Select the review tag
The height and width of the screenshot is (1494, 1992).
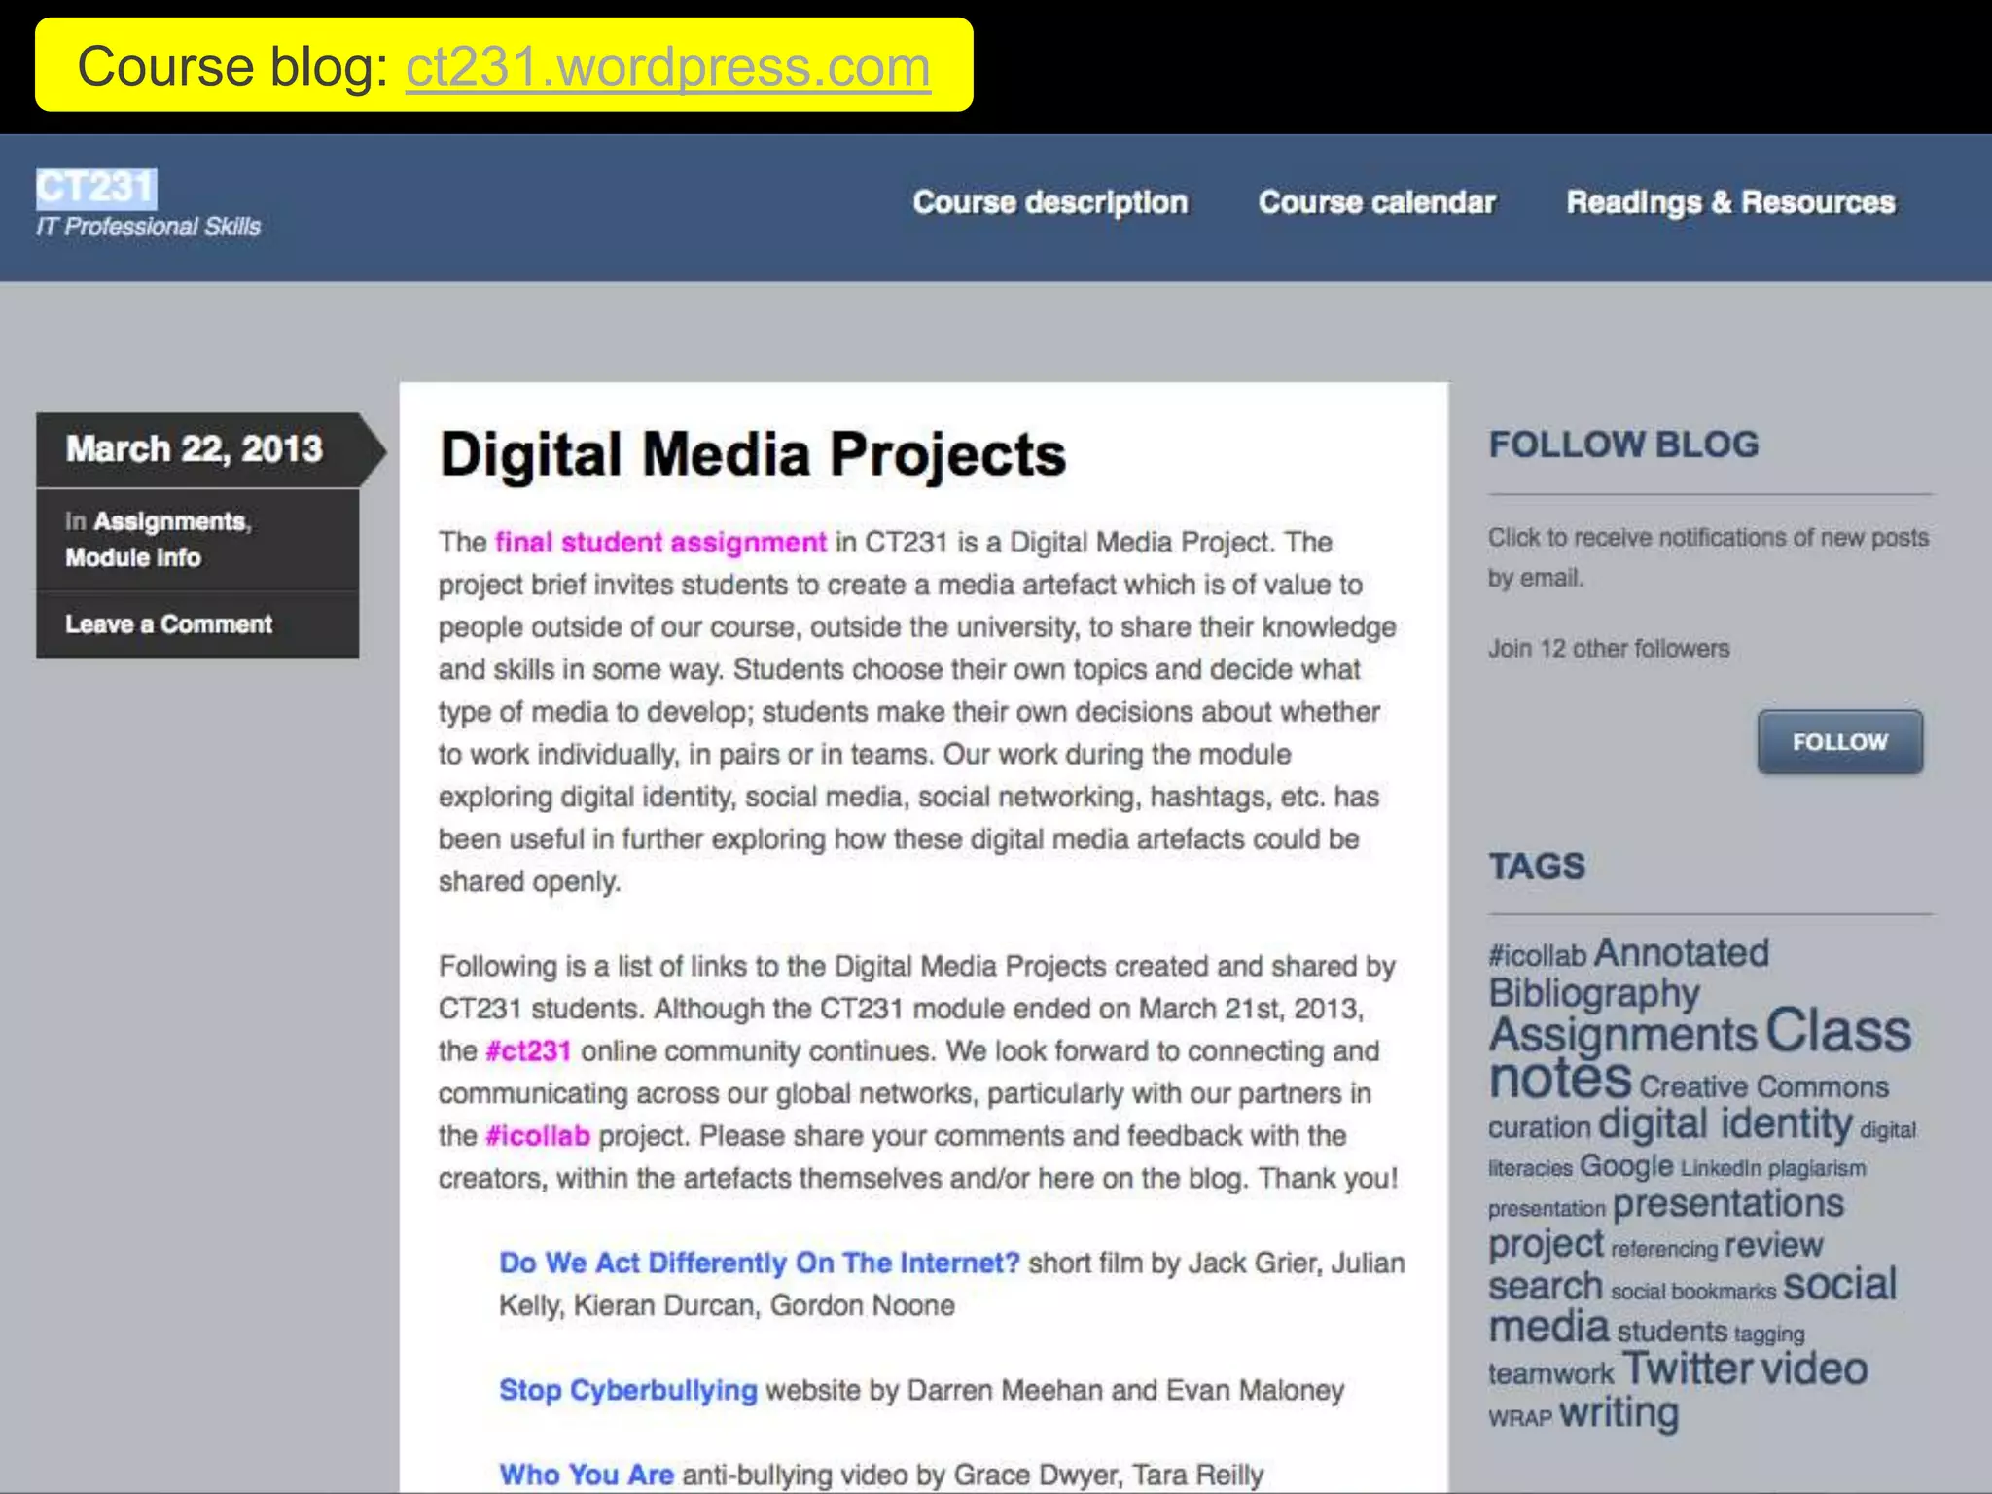(1773, 1245)
